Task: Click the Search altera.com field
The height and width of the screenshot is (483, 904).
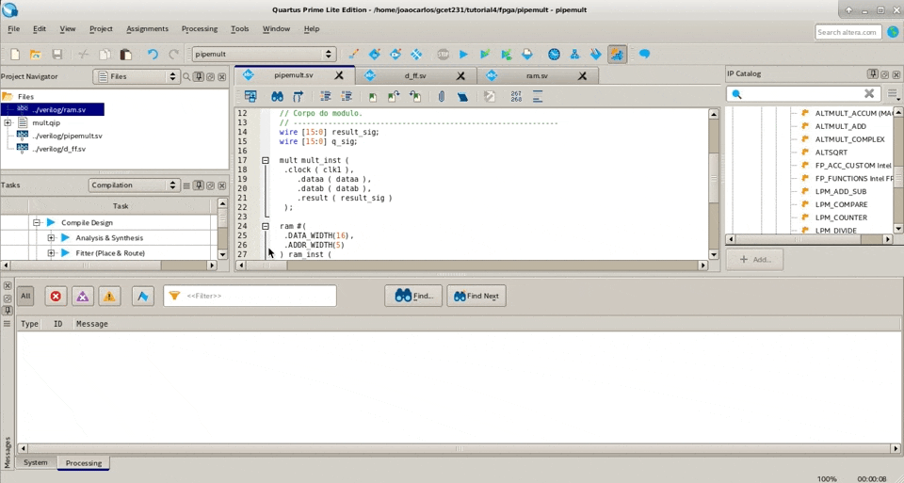Action: coord(848,32)
